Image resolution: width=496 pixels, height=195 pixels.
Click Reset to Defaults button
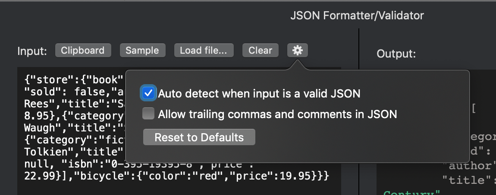pos(199,137)
